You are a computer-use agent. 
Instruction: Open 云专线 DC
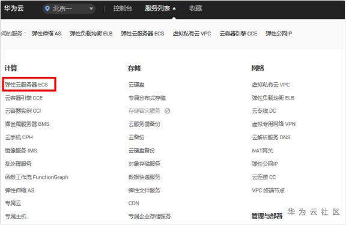(x=264, y=111)
